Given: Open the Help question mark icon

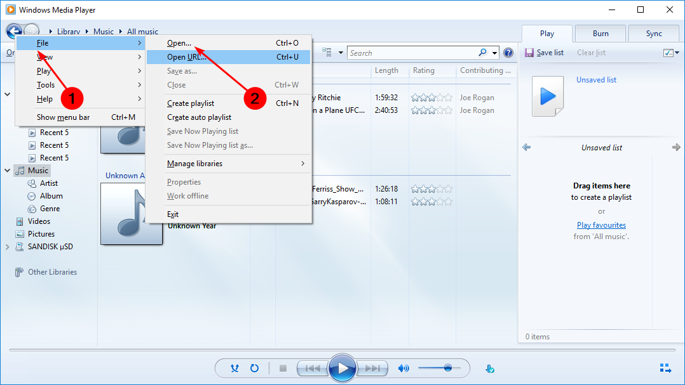Looking at the screenshot, I should pyautogui.click(x=508, y=53).
